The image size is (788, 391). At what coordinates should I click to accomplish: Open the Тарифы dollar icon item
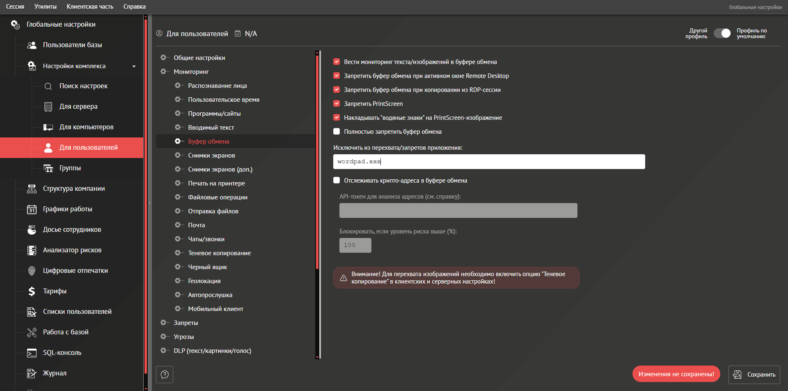pyautogui.click(x=32, y=291)
